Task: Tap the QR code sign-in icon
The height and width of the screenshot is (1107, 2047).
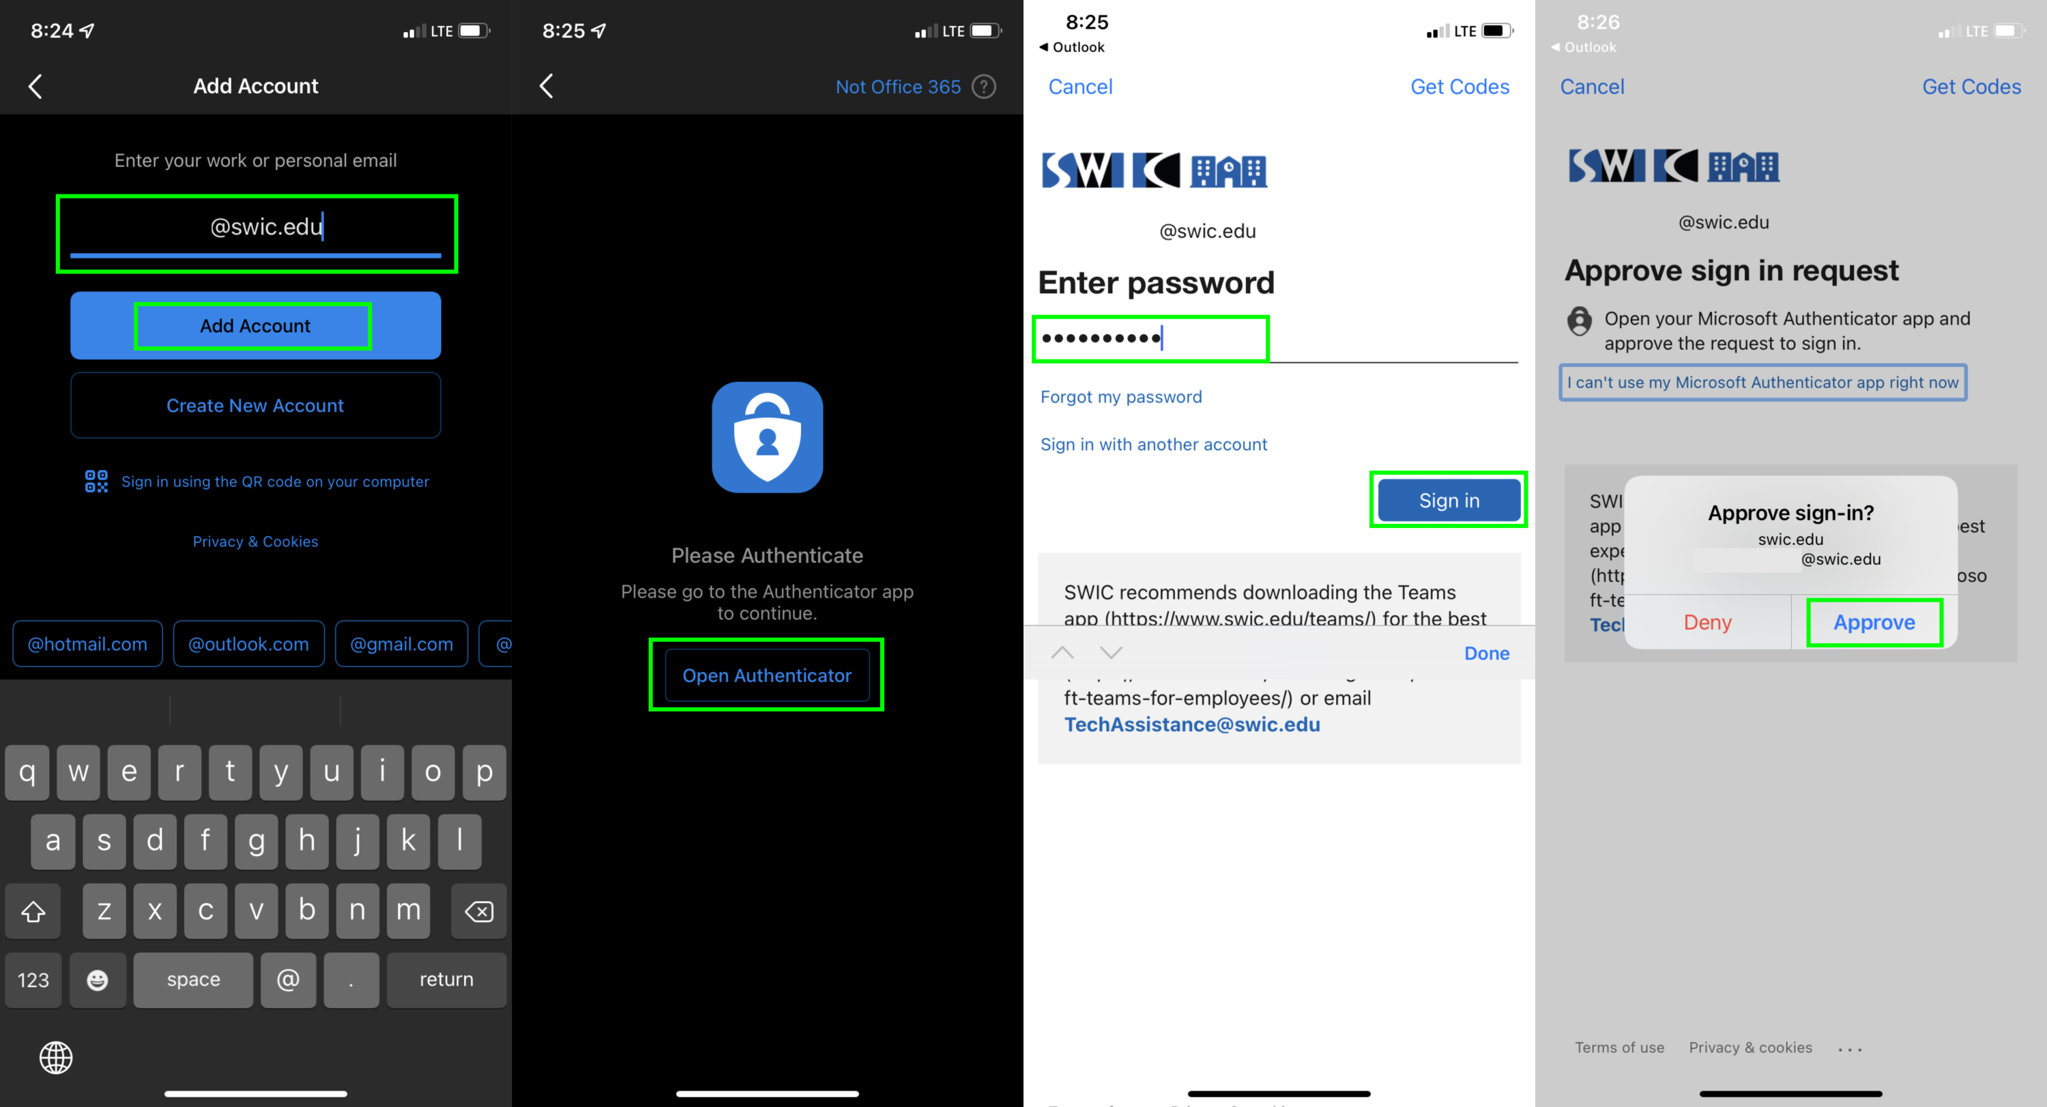Action: click(x=94, y=480)
